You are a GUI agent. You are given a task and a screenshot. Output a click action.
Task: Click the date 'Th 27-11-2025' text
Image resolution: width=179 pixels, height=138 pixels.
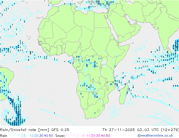(x=119, y=130)
